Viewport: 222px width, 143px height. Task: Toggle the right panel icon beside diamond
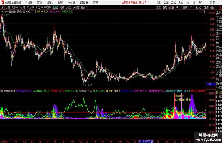(204, 12)
